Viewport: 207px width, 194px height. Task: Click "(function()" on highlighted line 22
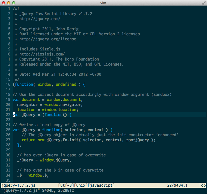(55, 115)
